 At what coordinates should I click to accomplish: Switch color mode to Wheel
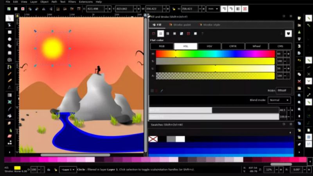click(x=257, y=46)
